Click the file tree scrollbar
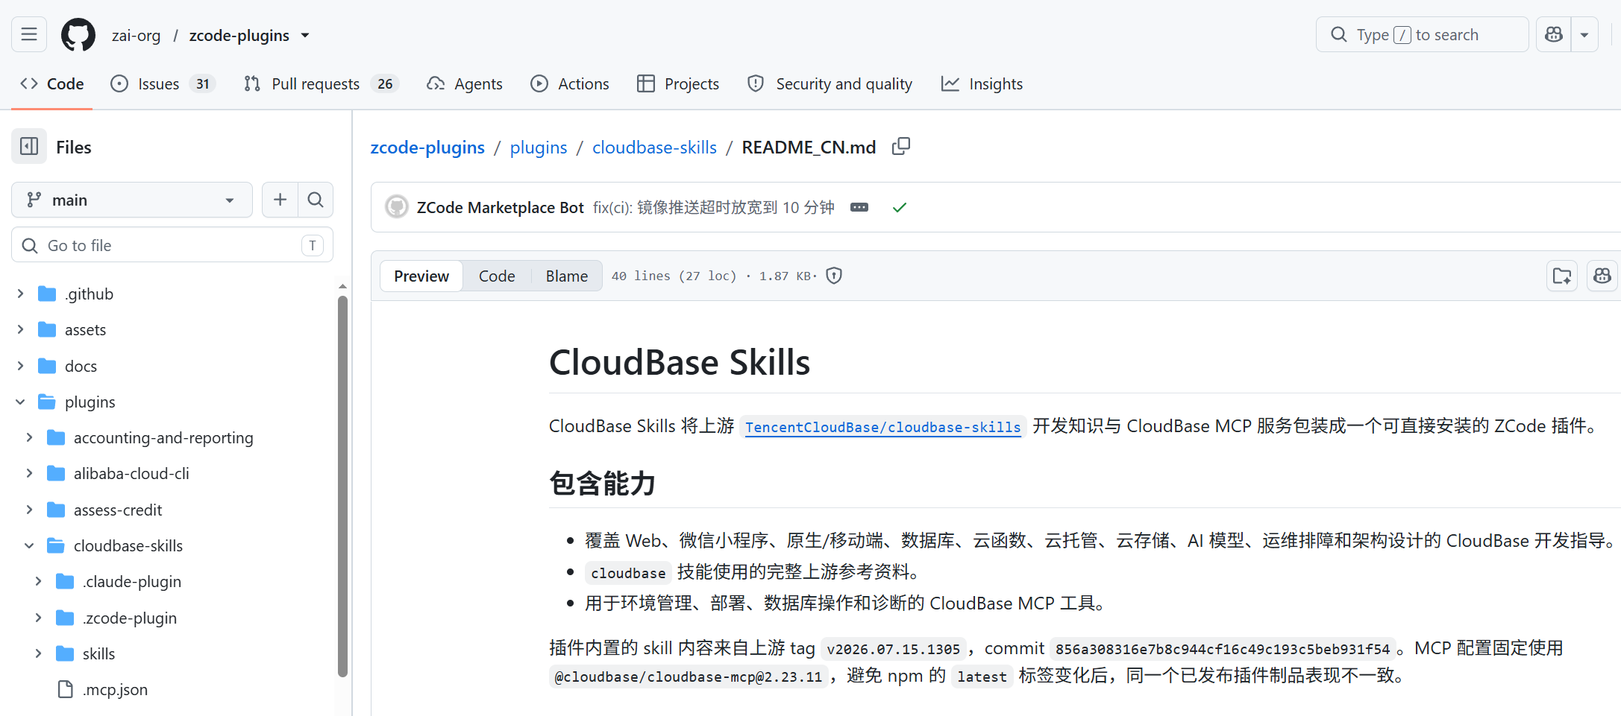 [342, 486]
